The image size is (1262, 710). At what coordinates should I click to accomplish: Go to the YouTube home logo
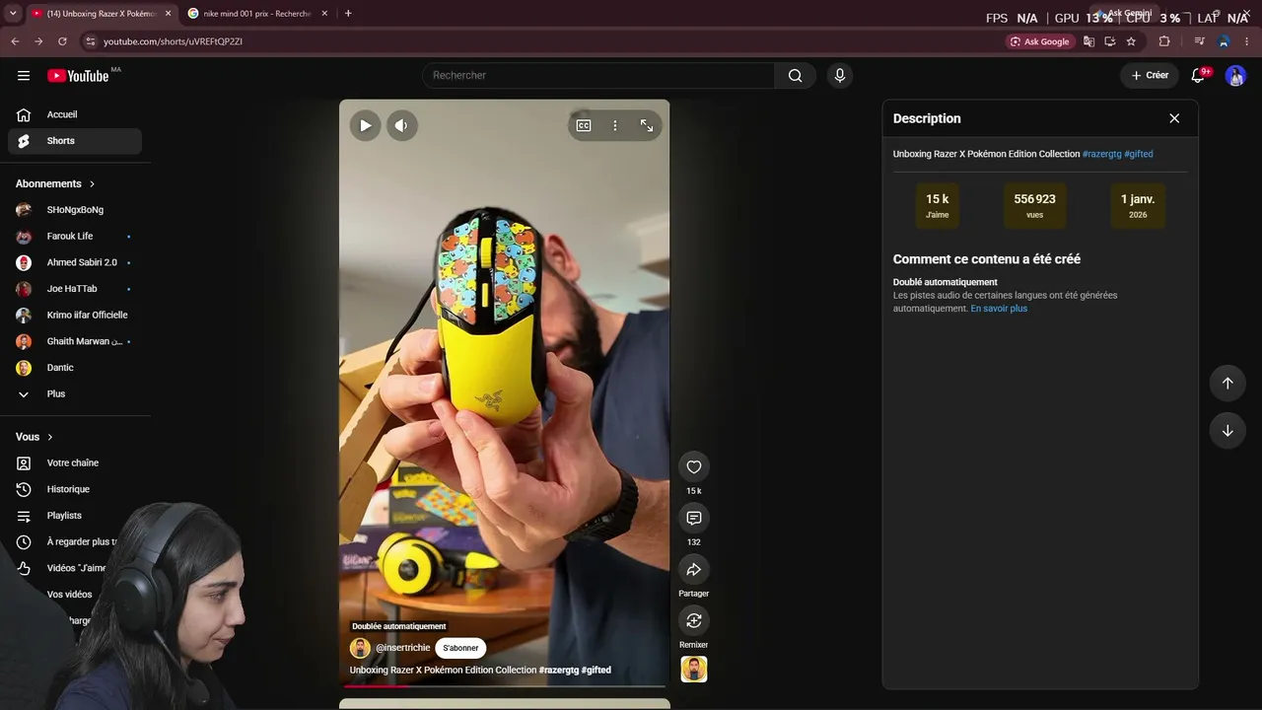coord(78,76)
